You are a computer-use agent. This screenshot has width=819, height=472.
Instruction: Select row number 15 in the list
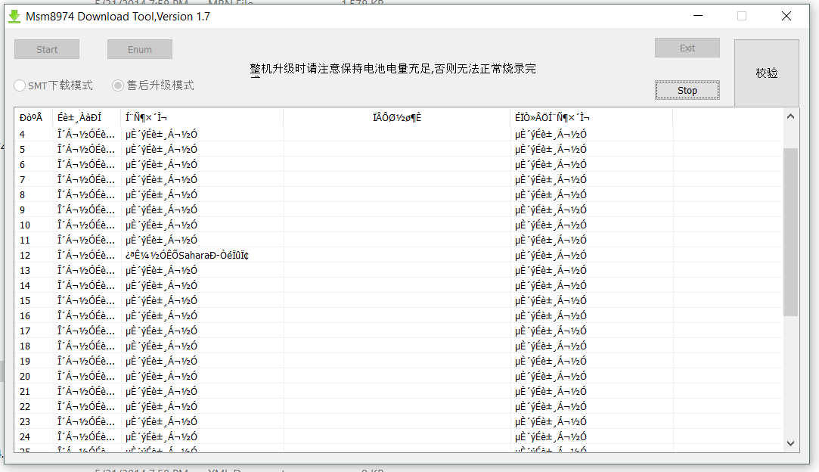[399, 301]
